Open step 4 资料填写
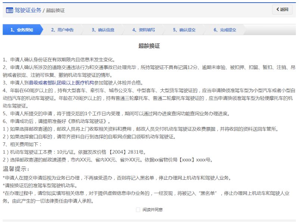300x222 pixels. click(x=143, y=30)
